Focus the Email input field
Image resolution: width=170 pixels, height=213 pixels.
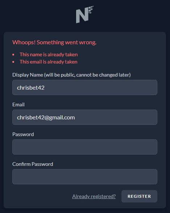click(x=85, y=117)
